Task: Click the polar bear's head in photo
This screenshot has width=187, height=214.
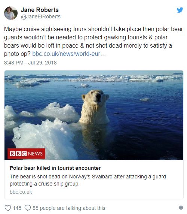Action: (x=95, y=97)
